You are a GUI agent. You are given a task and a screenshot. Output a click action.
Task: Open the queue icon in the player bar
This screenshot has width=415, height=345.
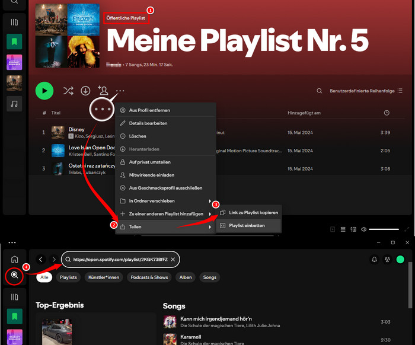(343, 229)
